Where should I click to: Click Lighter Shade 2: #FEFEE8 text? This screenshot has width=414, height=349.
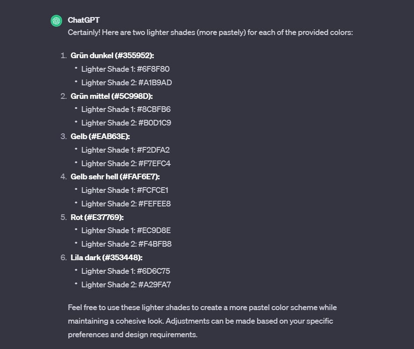(125, 204)
